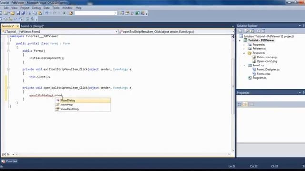Collapse exitToolStripMenuItem_Click outlining block
This screenshot has height=171, width=305.
8,69
